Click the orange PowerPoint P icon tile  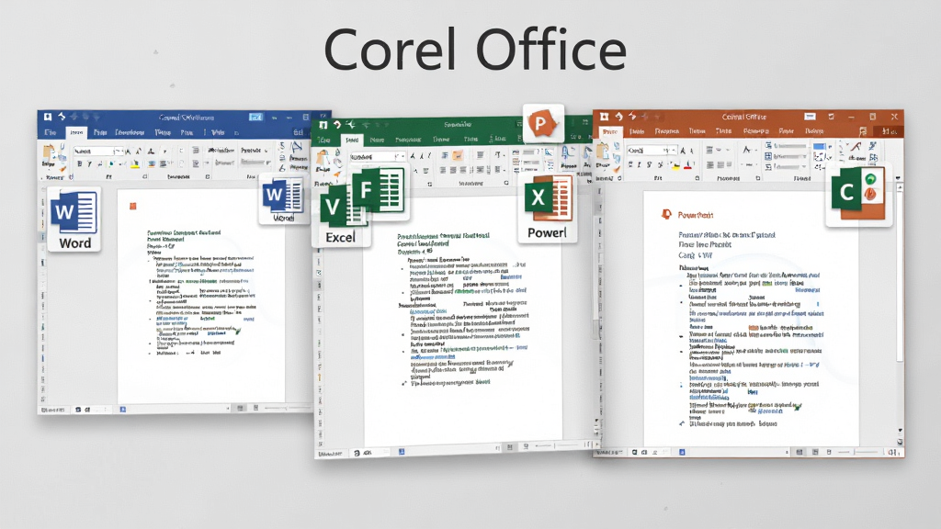[542, 124]
